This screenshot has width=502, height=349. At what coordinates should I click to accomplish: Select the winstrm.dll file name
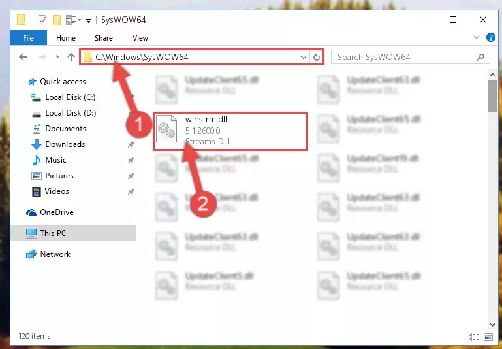click(x=206, y=119)
